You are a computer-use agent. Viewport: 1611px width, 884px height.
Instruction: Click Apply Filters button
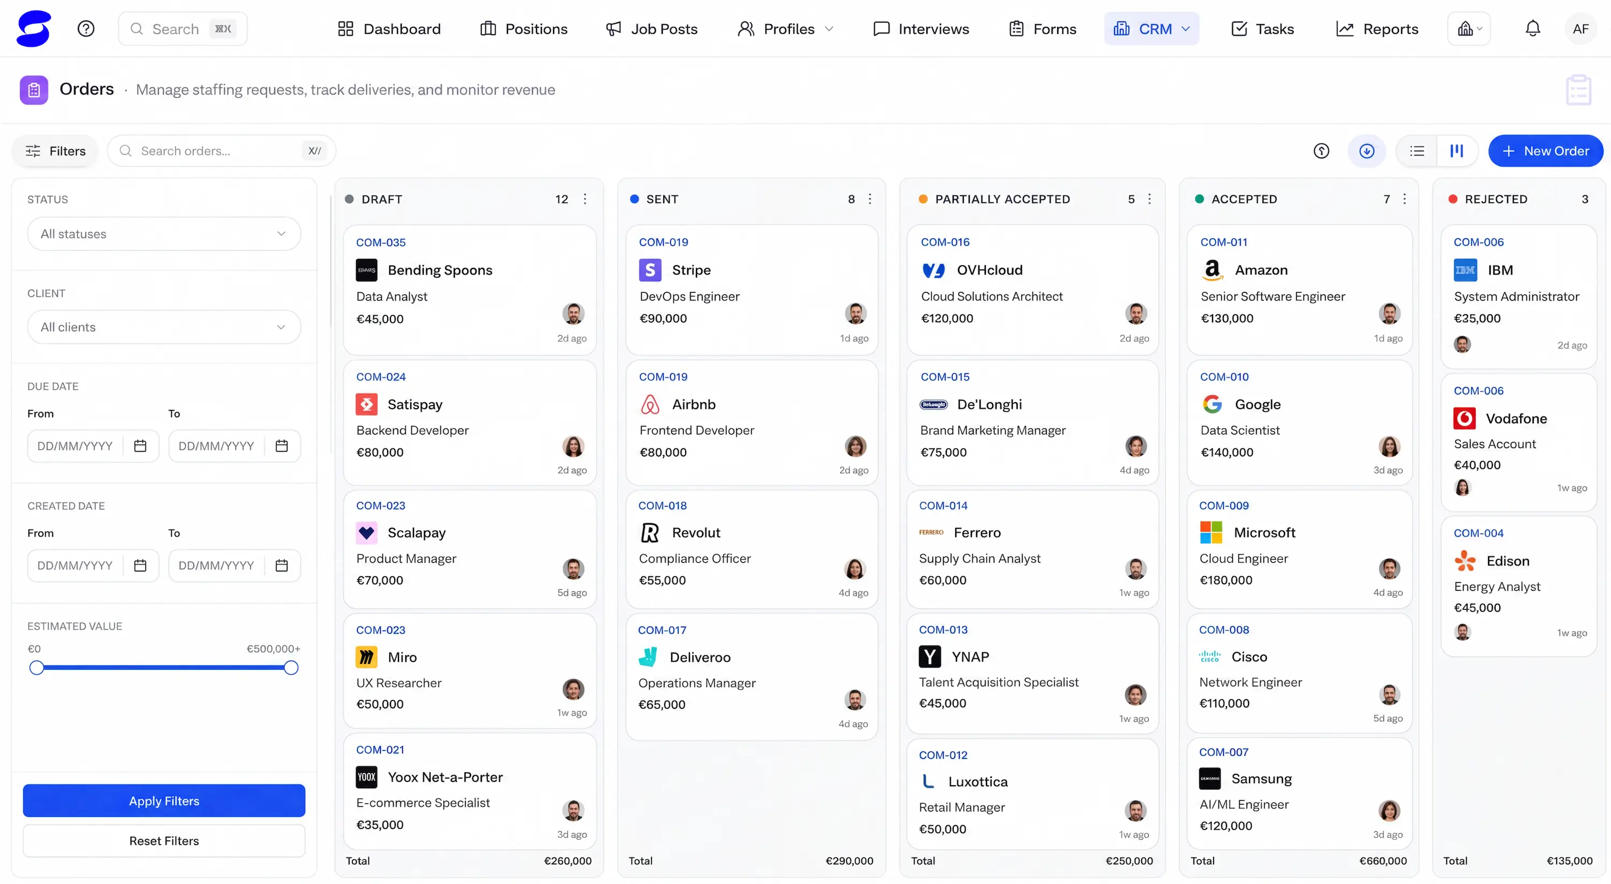coord(164,801)
